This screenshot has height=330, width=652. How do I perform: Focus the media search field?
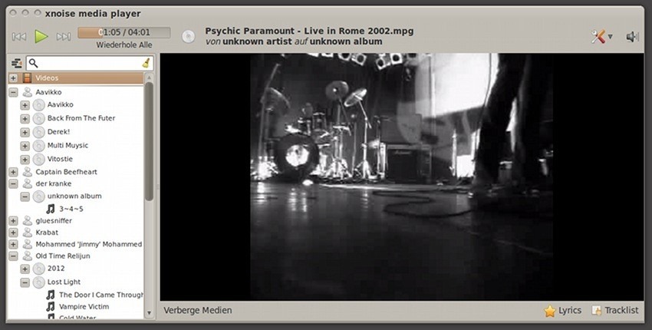click(90, 63)
